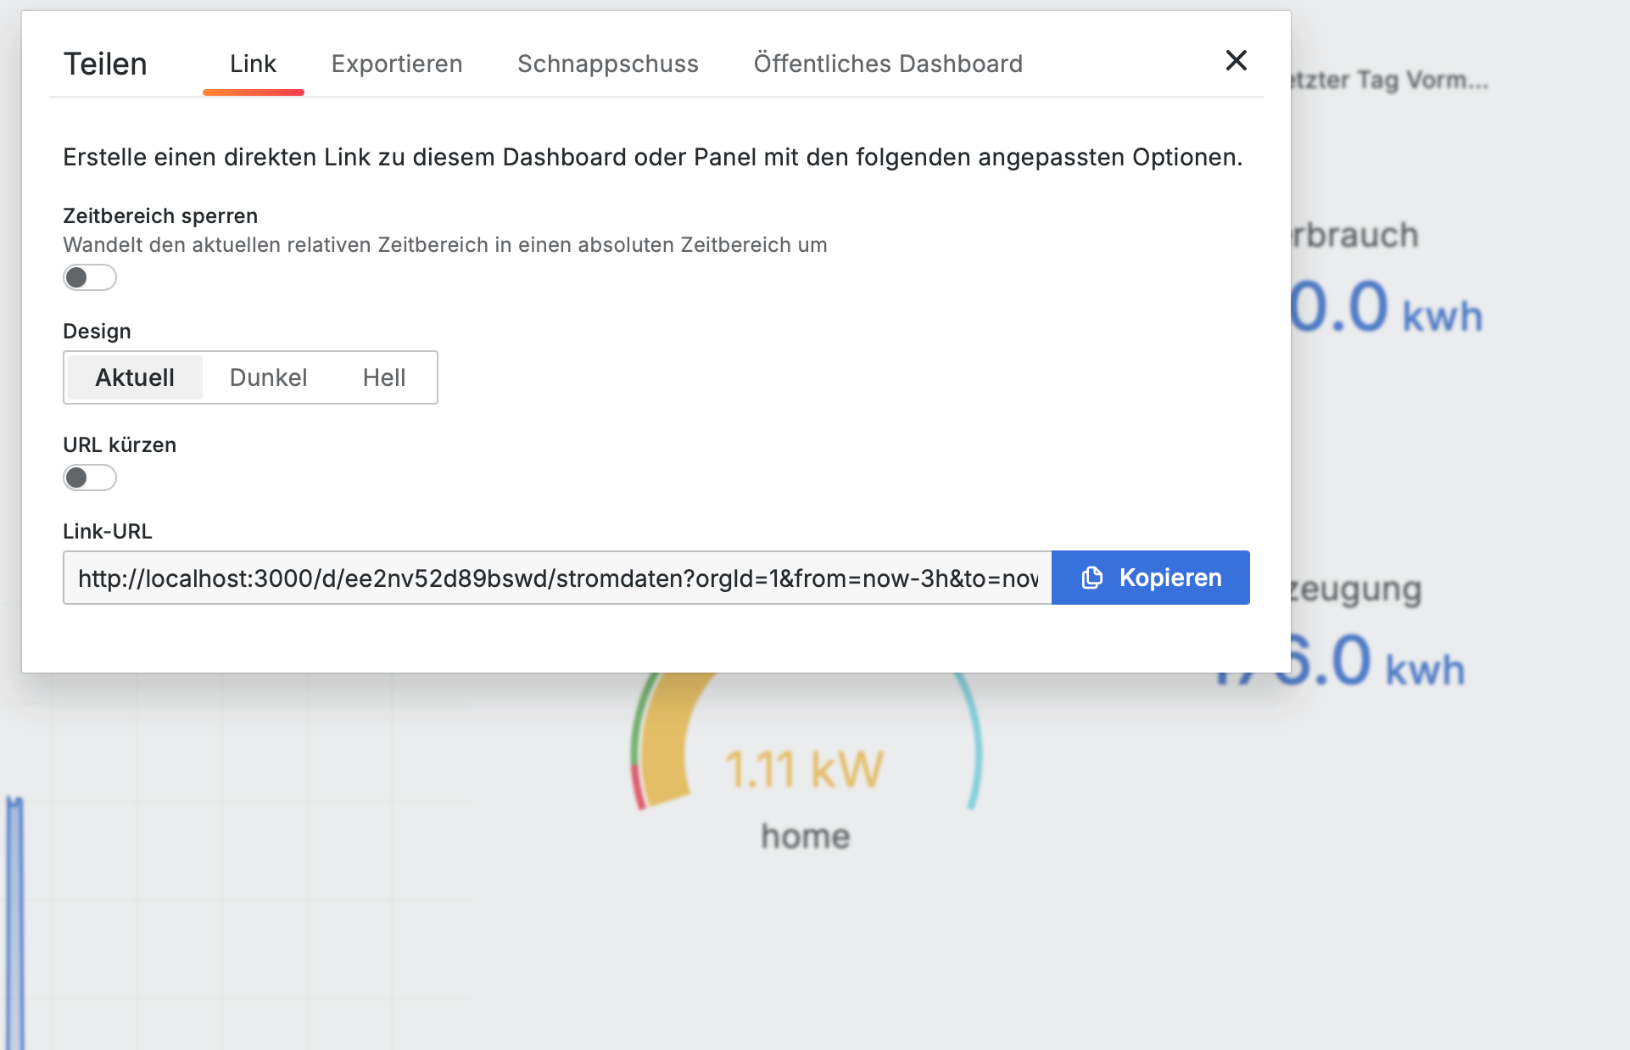Toggle Zeitbereich sperren switch
The width and height of the screenshot is (1630, 1050).
click(89, 277)
